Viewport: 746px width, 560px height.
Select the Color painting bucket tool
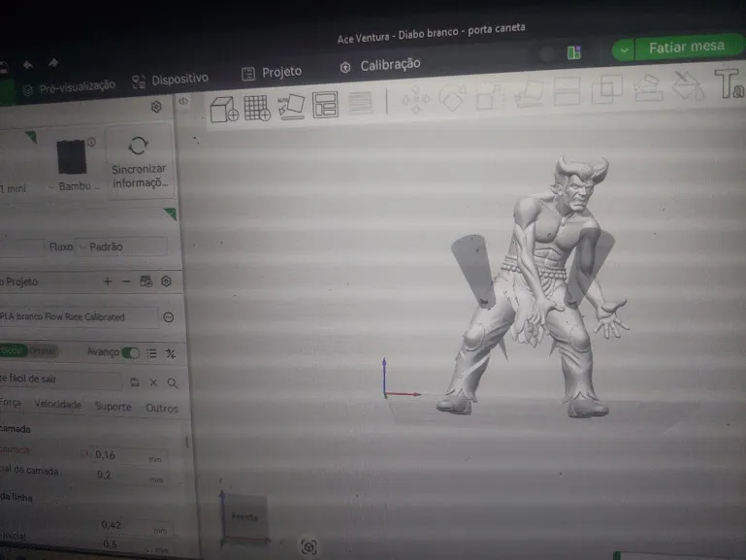(x=688, y=84)
